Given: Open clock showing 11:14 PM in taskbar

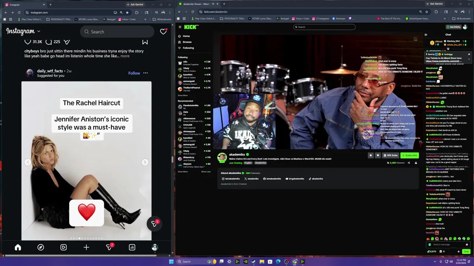Looking at the screenshot, I should click(461, 262).
